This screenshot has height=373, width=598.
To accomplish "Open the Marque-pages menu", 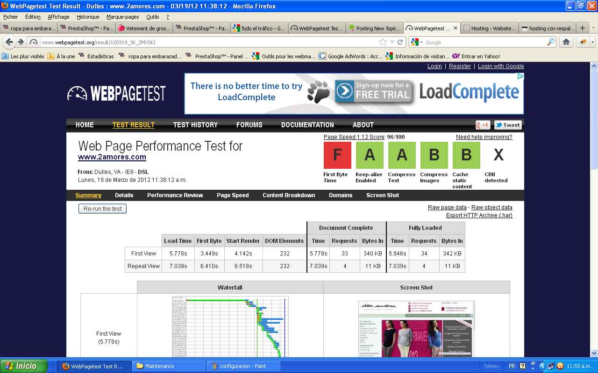I will [123, 17].
